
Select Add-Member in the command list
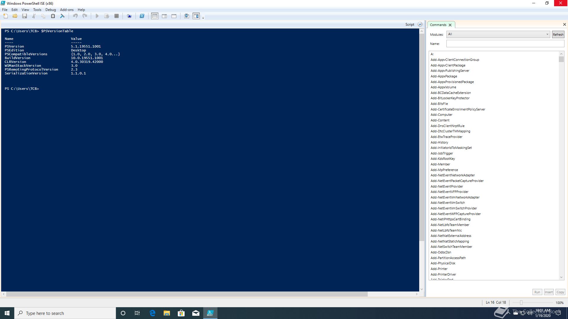click(x=440, y=164)
